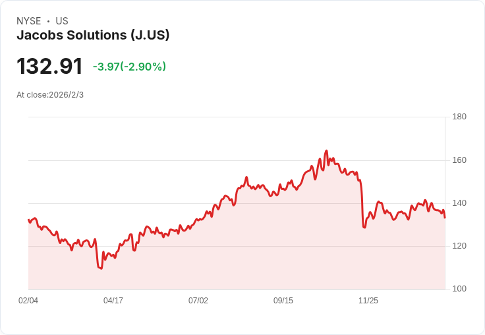
Task: Click the 09/15 date axis label
Action: click(x=283, y=301)
